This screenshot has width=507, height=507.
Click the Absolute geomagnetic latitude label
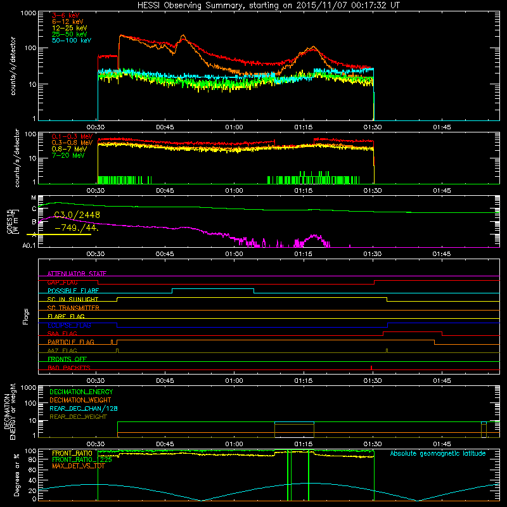point(438,454)
